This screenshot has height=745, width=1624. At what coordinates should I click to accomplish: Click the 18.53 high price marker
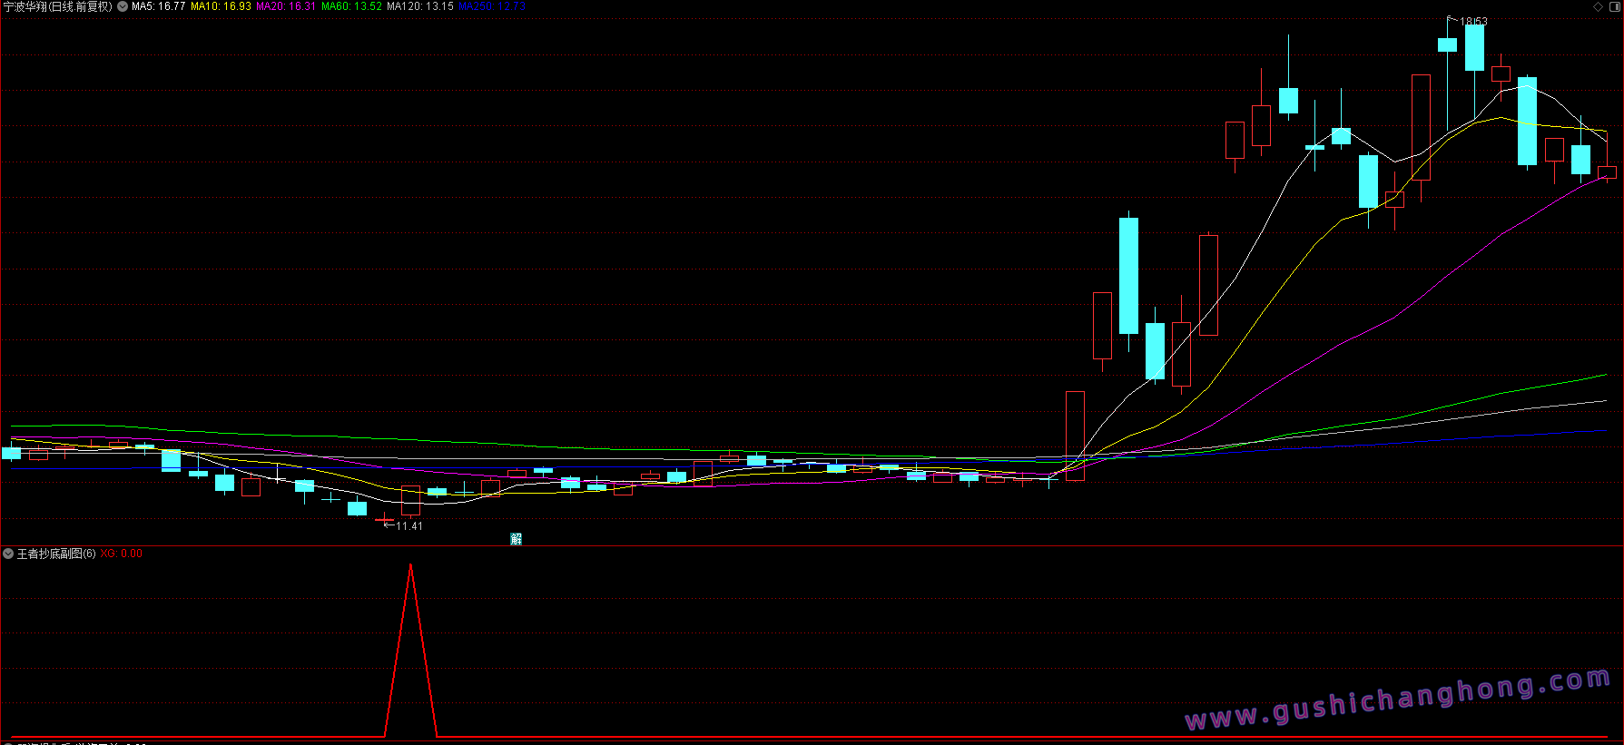coord(1472,21)
